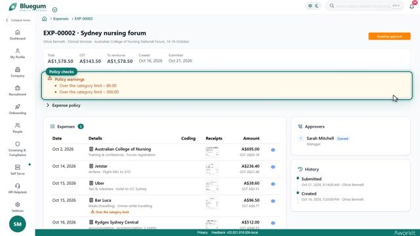Click the Feedback footer link

[x=219, y=233]
